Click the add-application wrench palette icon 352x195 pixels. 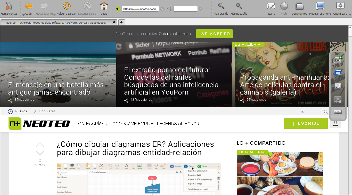click(x=338, y=60)
